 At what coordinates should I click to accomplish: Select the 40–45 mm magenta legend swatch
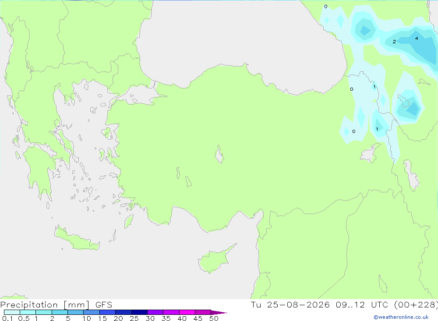187,312
